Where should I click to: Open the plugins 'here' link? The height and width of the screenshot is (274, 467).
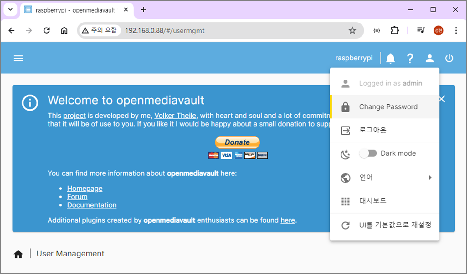point(288,220)
